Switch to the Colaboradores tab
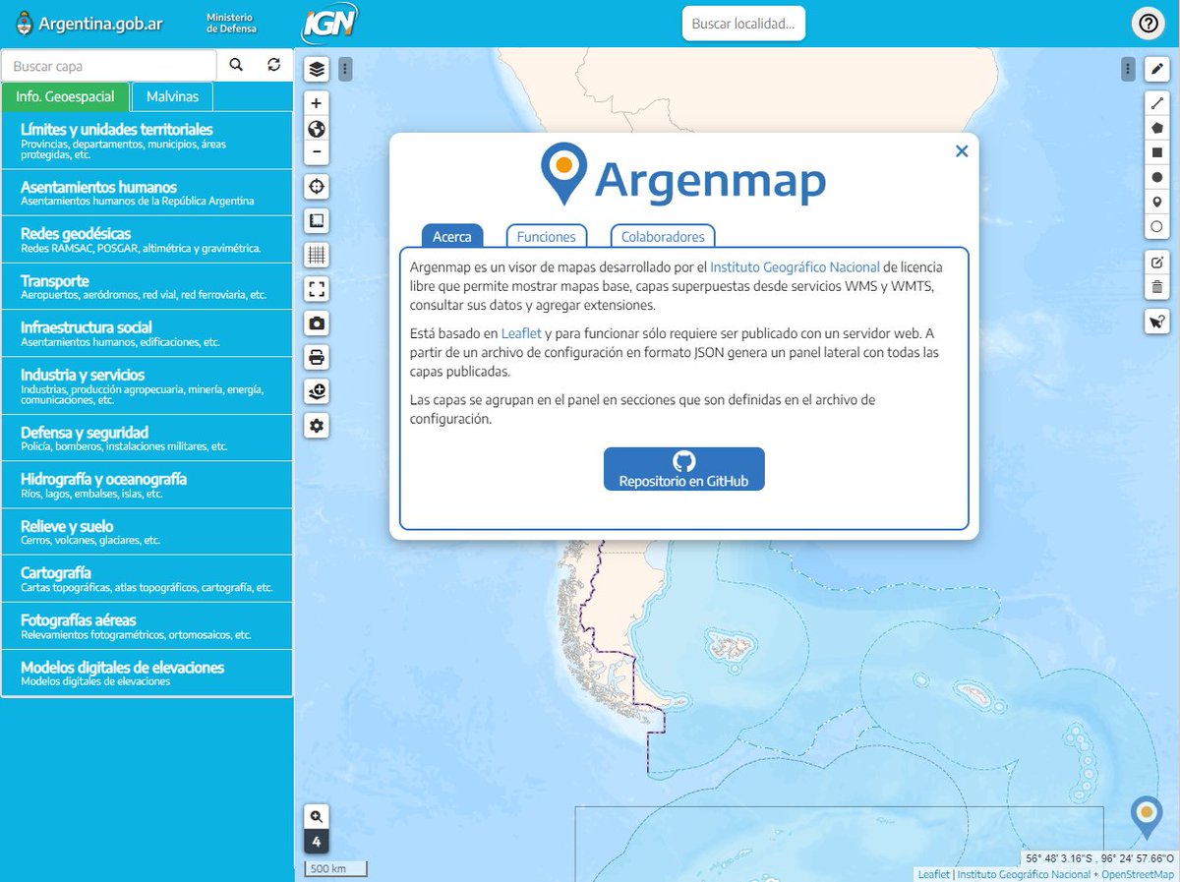 663,236
